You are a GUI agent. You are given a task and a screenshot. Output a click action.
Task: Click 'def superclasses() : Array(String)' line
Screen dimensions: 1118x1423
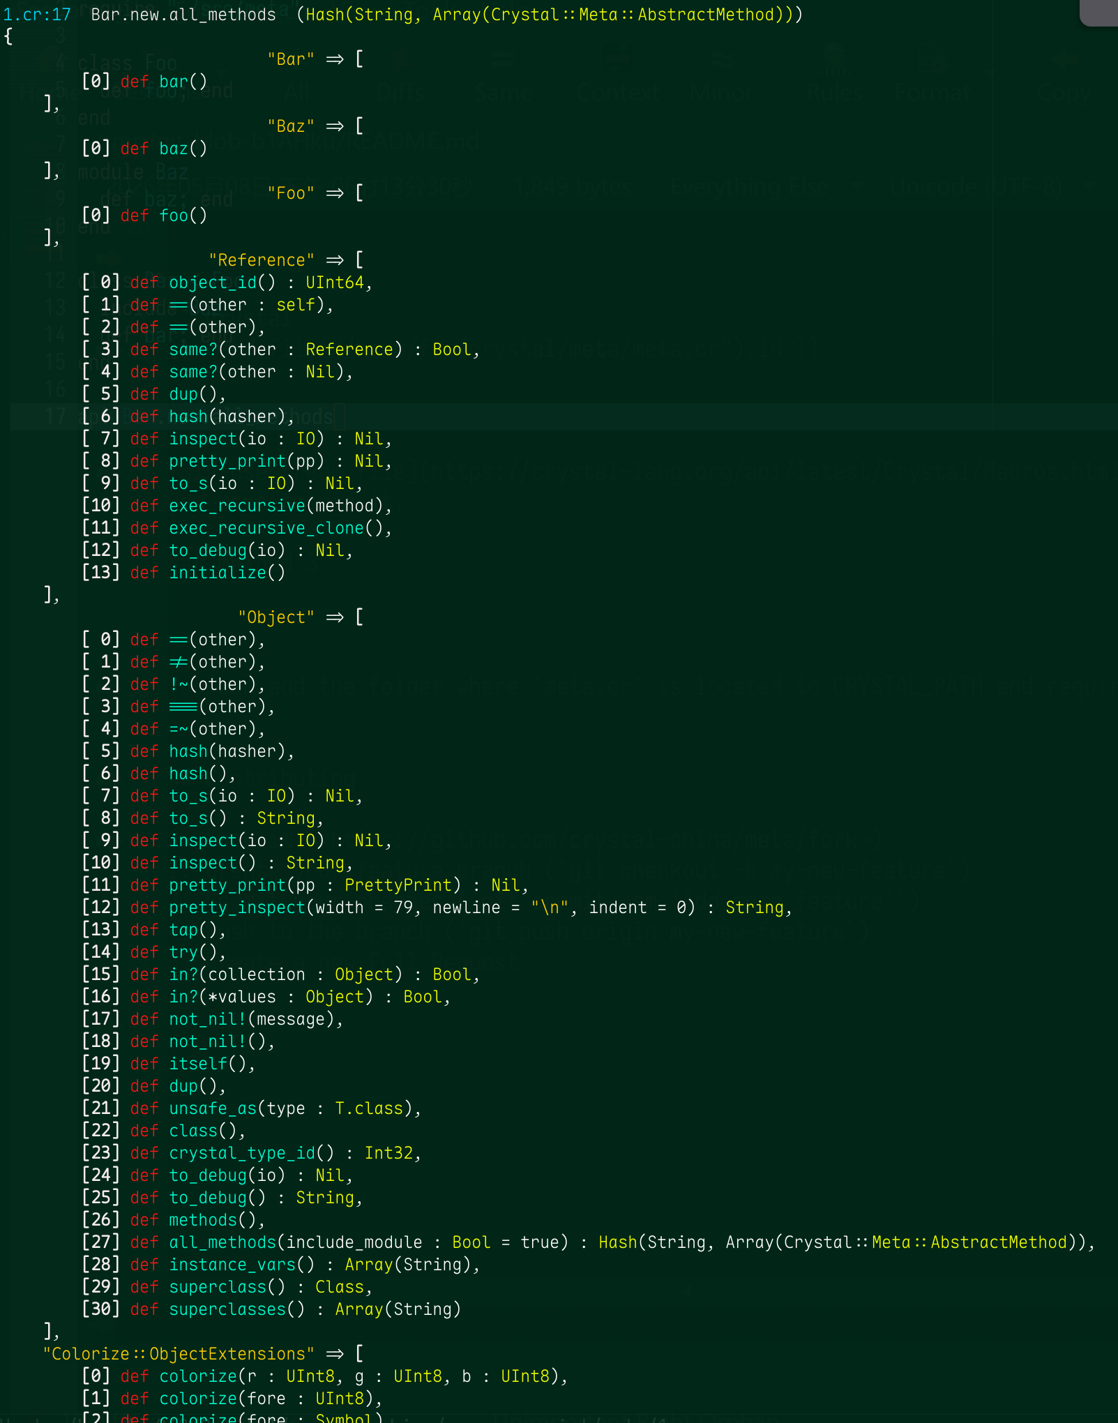pos(296,1309)
